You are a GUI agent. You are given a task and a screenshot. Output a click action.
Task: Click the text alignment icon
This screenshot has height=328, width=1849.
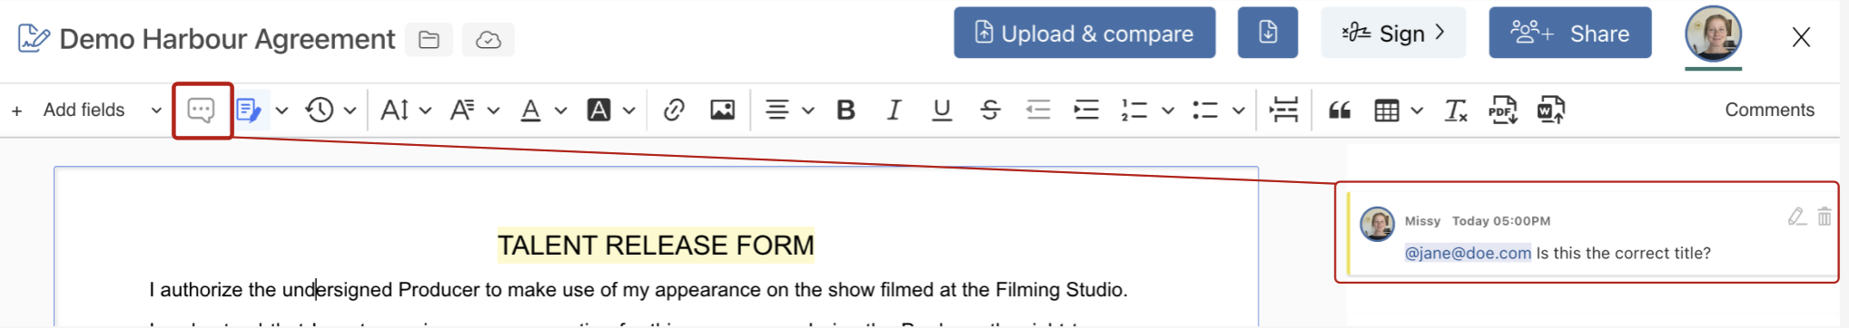[x=776, y=111]
